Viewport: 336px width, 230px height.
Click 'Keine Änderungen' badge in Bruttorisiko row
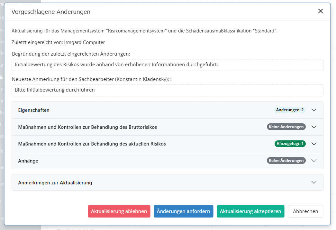[x=286, y=127]
